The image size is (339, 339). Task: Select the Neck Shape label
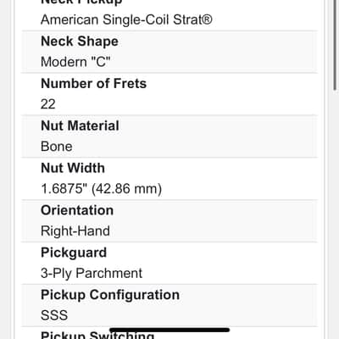(80, 42)
